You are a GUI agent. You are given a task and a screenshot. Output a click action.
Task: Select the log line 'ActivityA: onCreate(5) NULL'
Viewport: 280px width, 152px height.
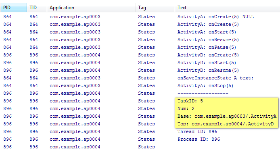[x=215, y=17]
